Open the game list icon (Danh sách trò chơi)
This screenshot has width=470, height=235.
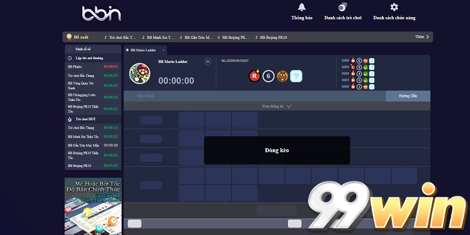343,7
